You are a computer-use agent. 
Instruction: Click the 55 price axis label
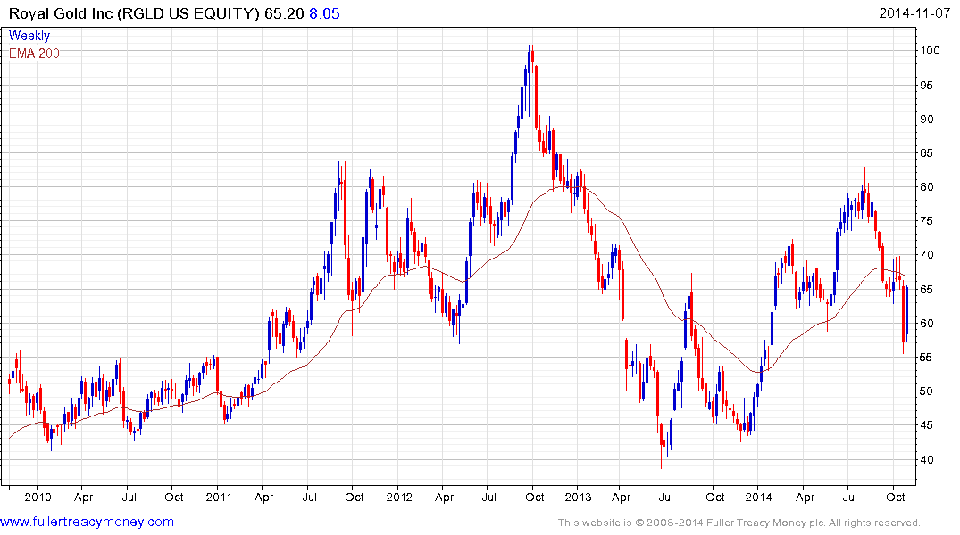[930, 358]
